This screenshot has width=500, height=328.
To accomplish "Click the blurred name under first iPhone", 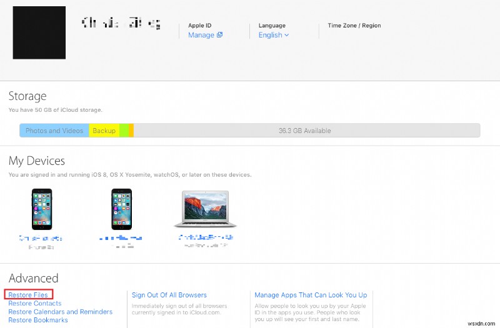I will pyautogui.click(x=41, y=238).
